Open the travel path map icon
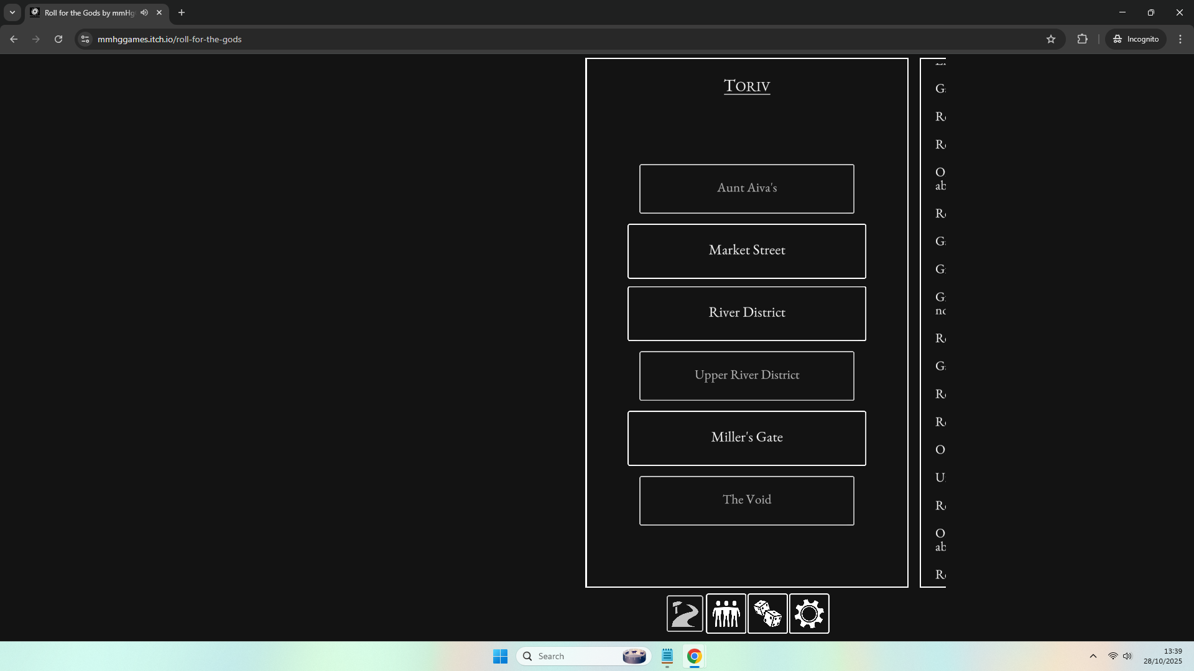1194x671 pixels. [685, 614]
